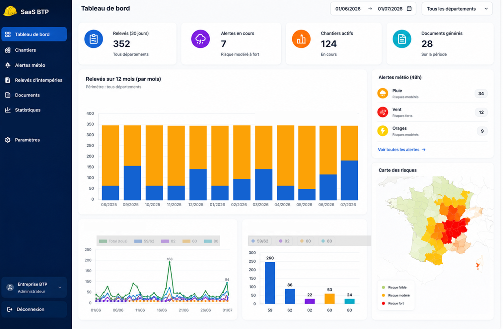The height and width of the screenshot is (329, 503).
Task: Toggle the 80 series in line chart legend
Action: pos(211,241)
